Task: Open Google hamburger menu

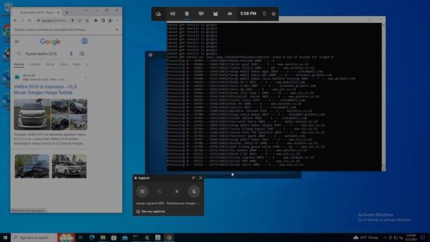Action: (x=17, y=42)
